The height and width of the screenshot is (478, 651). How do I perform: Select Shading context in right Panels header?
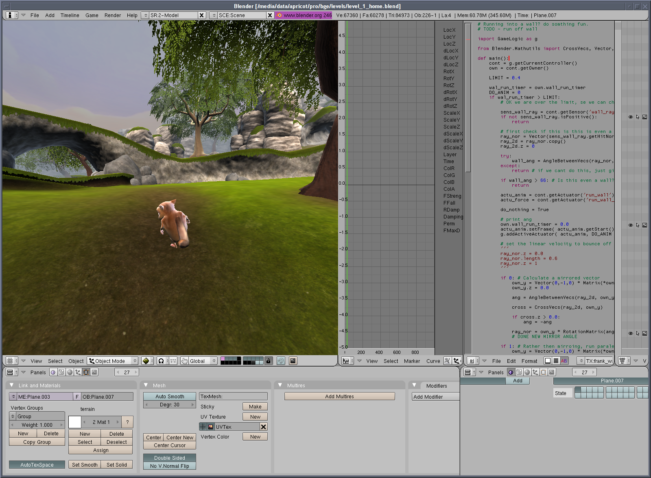[527, 372]
